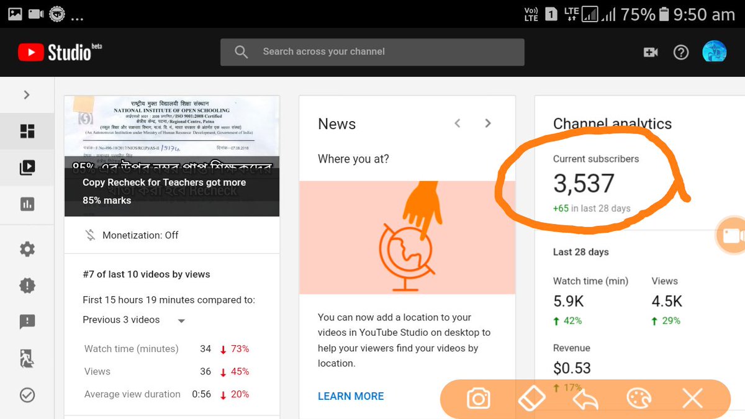Open the Videos sidebar icon
This screenshot has width=745, height=419.
(x=27, y=167)
